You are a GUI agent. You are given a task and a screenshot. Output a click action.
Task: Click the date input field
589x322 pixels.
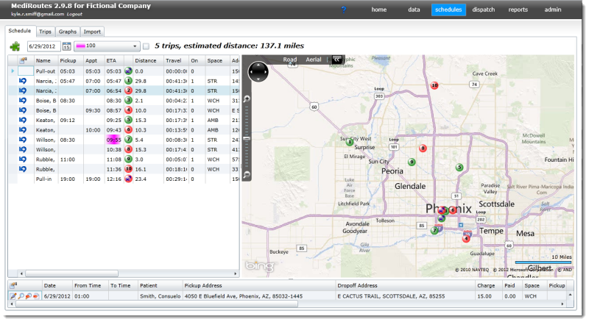43,47
